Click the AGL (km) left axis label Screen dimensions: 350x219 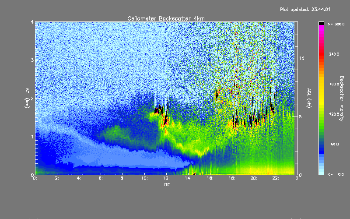(x=27, y=98)
